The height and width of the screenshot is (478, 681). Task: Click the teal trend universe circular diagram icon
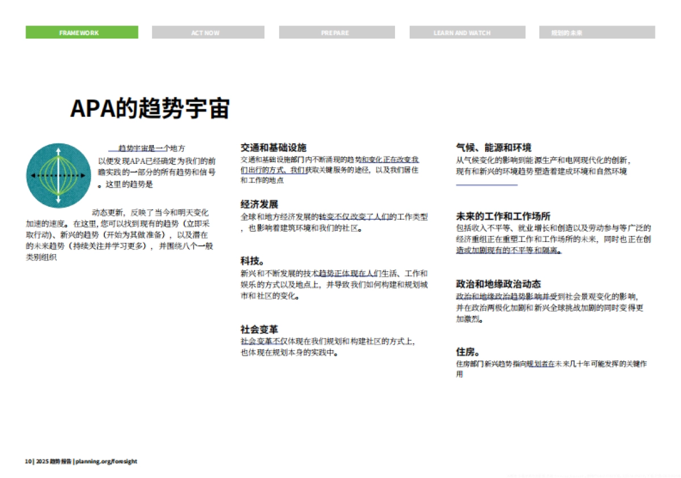tap(57, 175)
